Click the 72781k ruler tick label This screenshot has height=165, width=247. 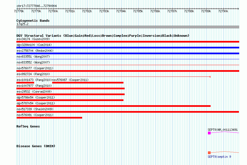70,11
